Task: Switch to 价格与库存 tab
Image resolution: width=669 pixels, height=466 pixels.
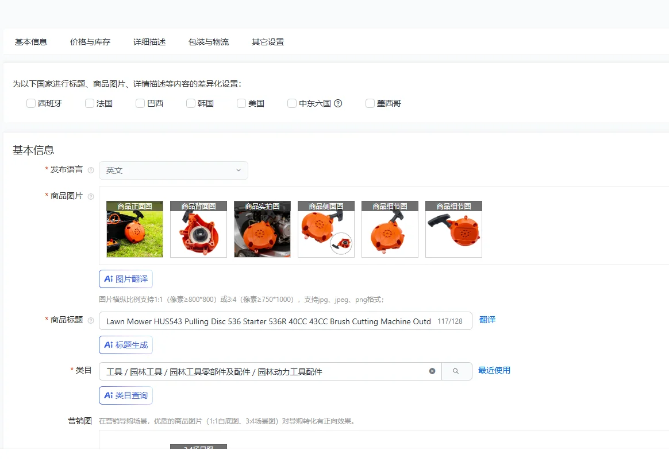Action: (90, 42)
